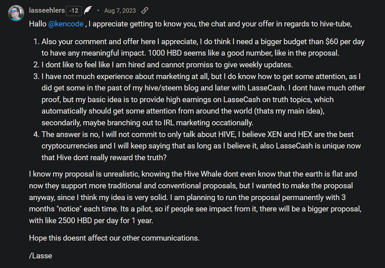The height and width of the screenshot is (268, 385).
Task: Click the /Lasse signature
Action: pyautogui.click(x=41, y=256)
